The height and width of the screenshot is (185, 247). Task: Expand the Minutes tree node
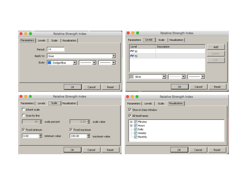click(131, 122)
